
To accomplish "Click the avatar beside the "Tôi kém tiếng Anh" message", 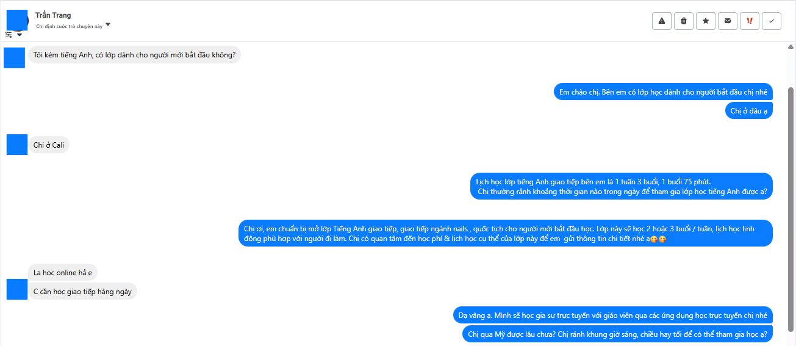I will [14, 57].
